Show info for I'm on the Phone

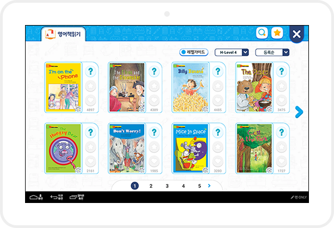pos(91,71)
